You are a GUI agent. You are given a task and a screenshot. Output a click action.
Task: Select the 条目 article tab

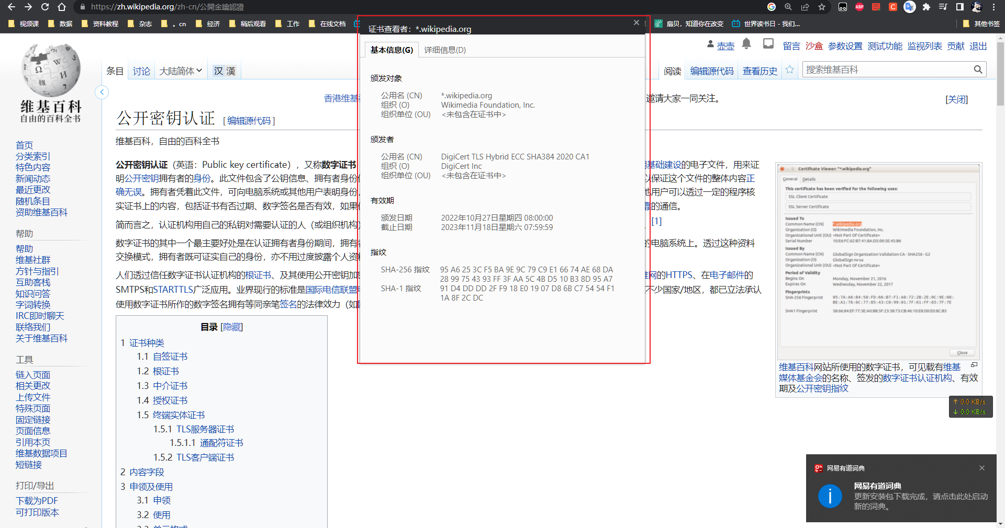(115, 71)
